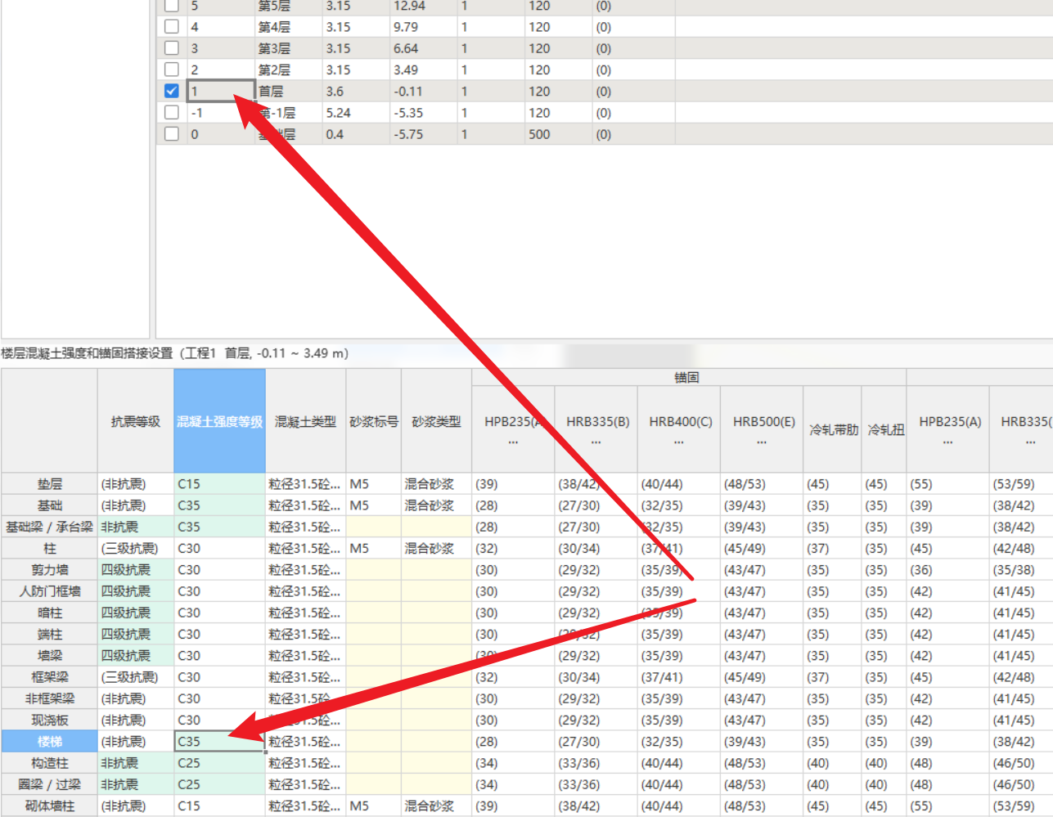This screenshot has height=817, width=1053.
Task: Select the 圈梁 / 过梁 row header
Action: point(50,784)
